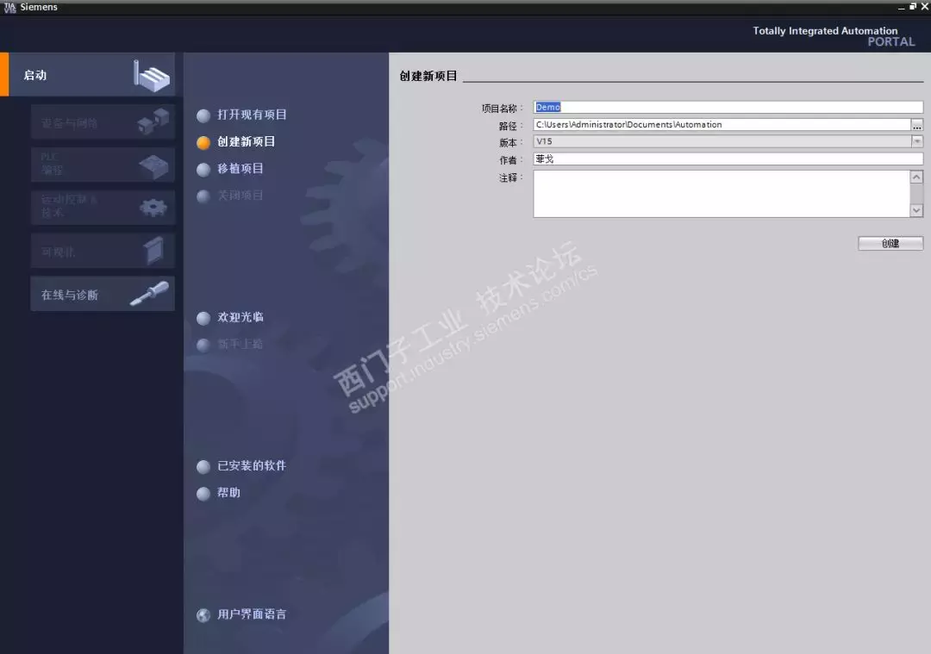The height and width of the screenshot is (654, 931).
Task: Open 用户界面语言 settings
Action: pos(252,614)
